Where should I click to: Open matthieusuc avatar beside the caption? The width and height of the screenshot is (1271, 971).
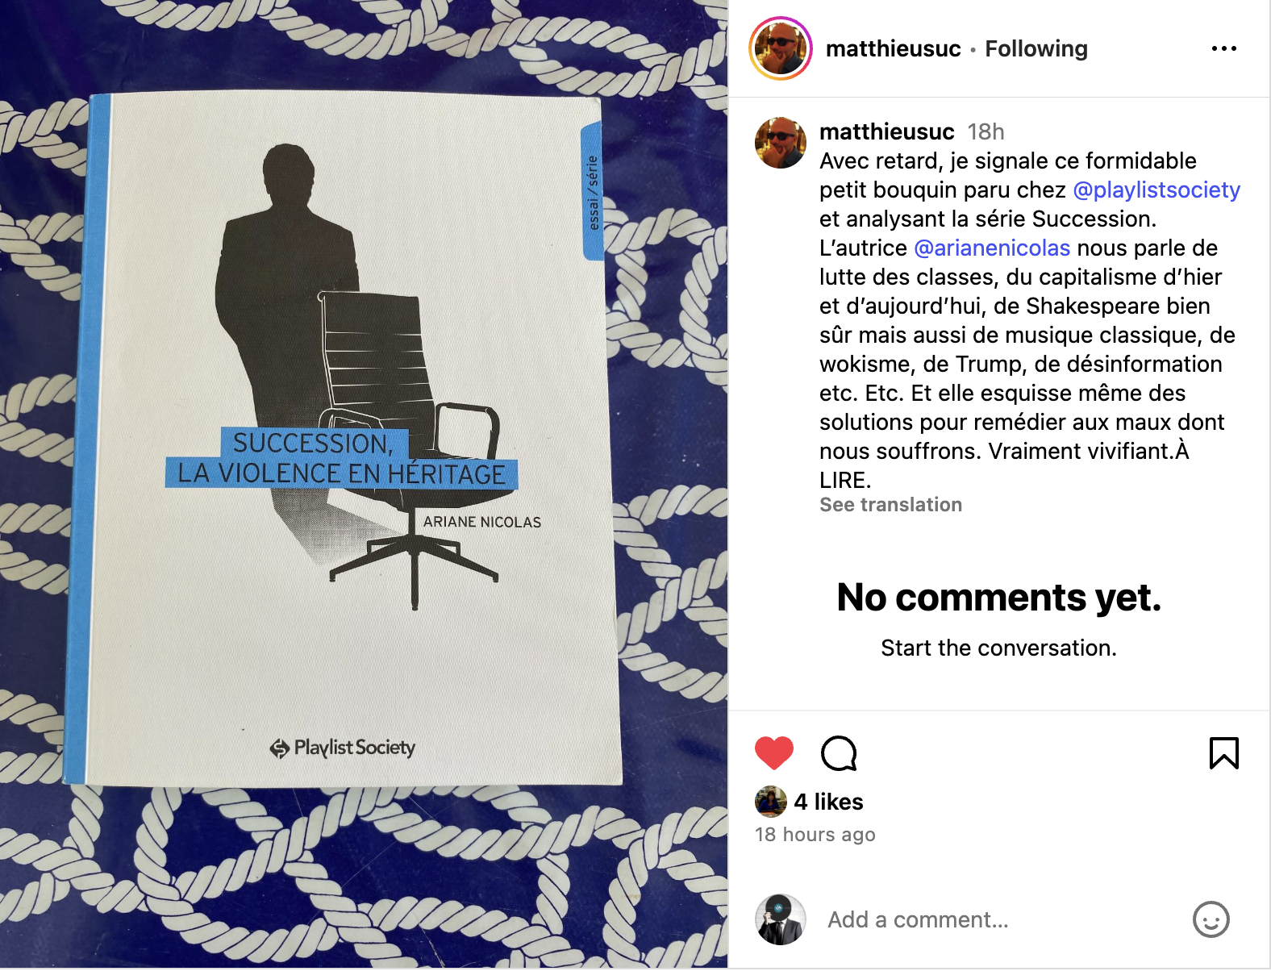pos(780,143)
